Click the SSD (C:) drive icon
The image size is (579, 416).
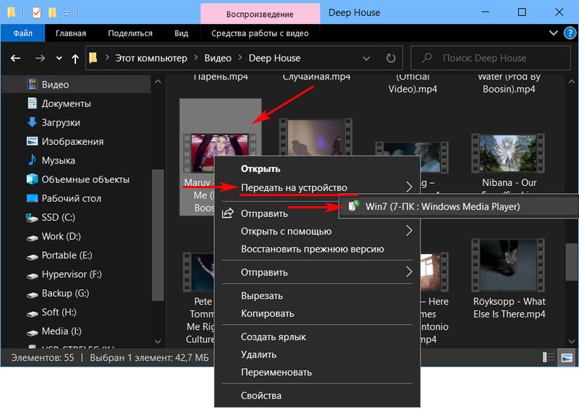[32, 218]
